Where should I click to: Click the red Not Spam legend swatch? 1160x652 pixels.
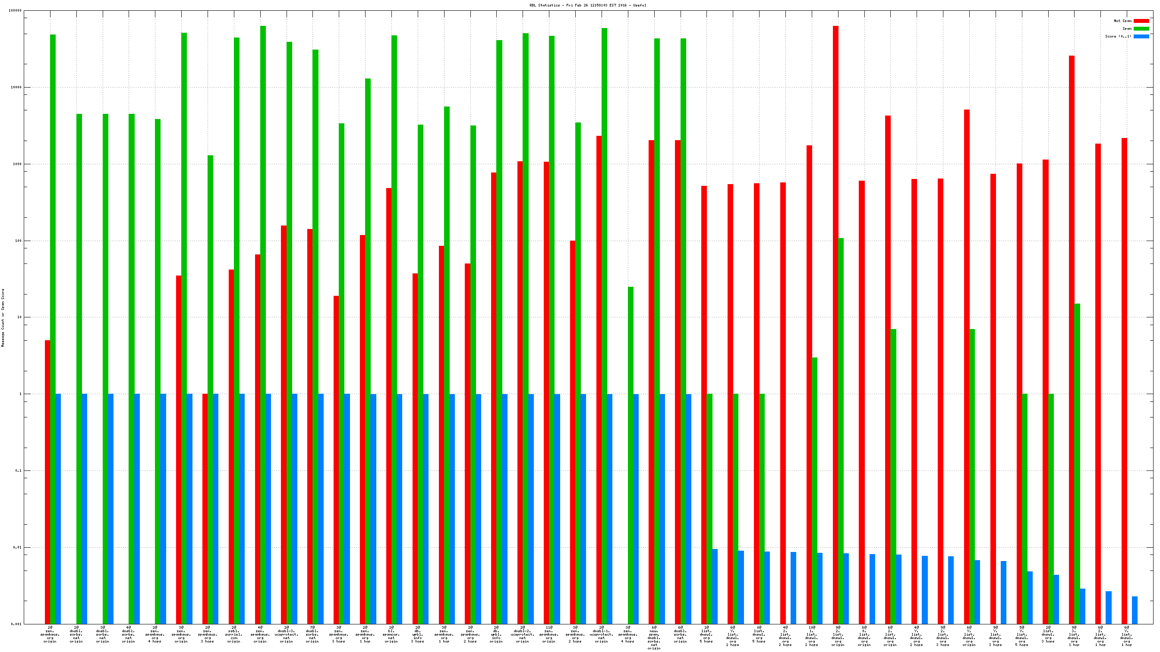click(1141, 21)
